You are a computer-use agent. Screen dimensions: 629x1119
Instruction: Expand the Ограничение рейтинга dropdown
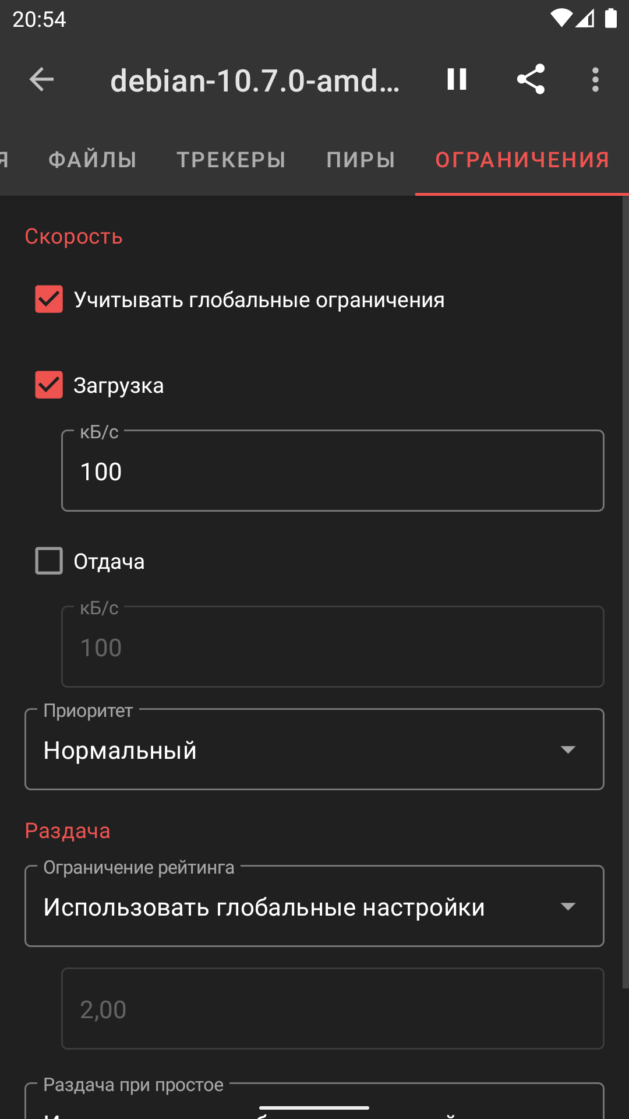click(314, 906)
